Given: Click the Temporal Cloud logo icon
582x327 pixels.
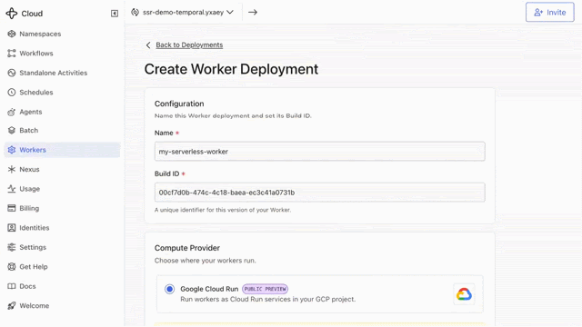Looking at the screenshot, I should pos(12,14).
